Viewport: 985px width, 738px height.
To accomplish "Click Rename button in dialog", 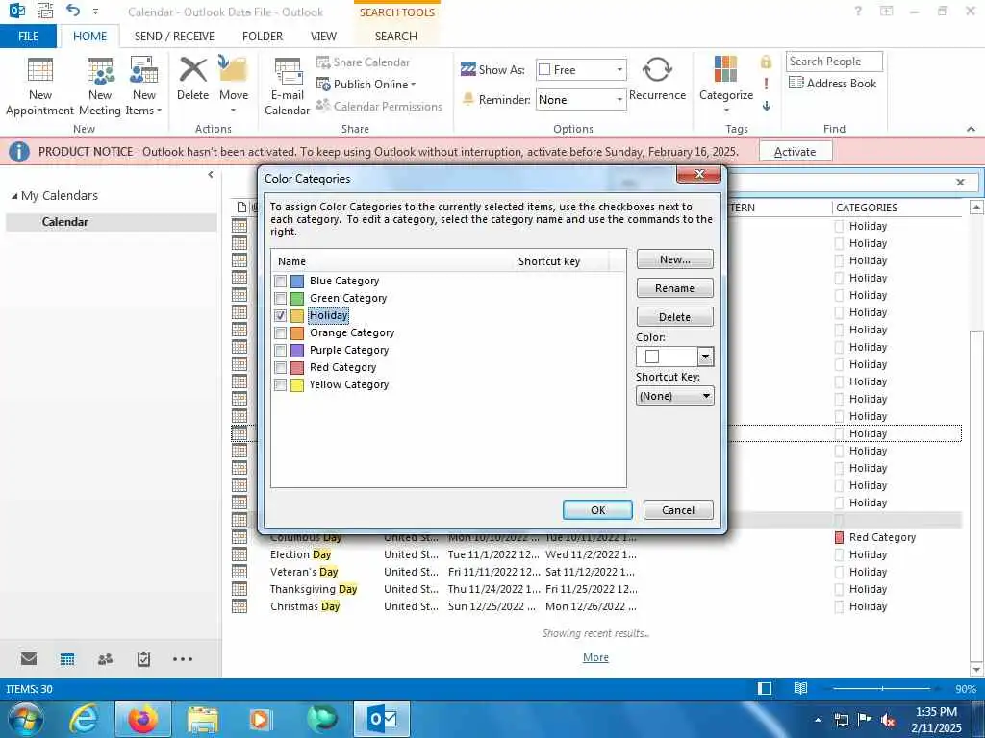I will click(x=674, y=288).
